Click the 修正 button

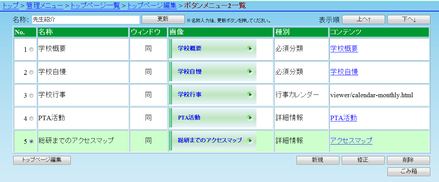click(x=363, y=160)
